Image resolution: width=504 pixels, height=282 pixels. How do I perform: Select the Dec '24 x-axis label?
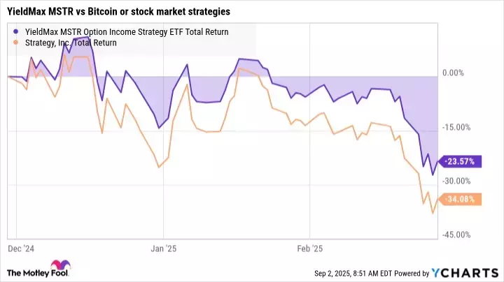click(20, 248)
